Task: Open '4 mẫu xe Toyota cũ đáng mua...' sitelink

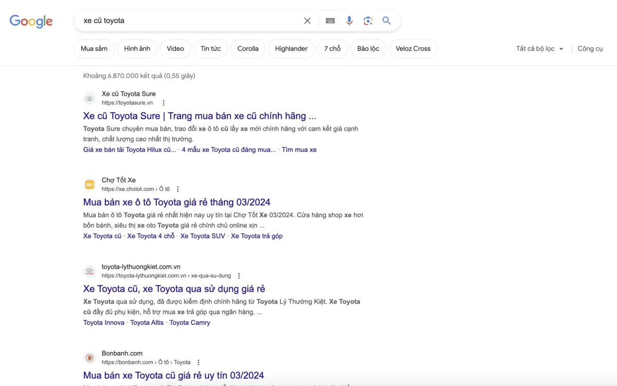Action: [x=229, y=150]
